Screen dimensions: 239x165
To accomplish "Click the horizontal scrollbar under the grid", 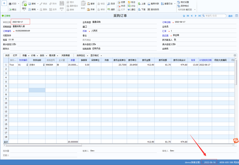I will click(44, 145).
